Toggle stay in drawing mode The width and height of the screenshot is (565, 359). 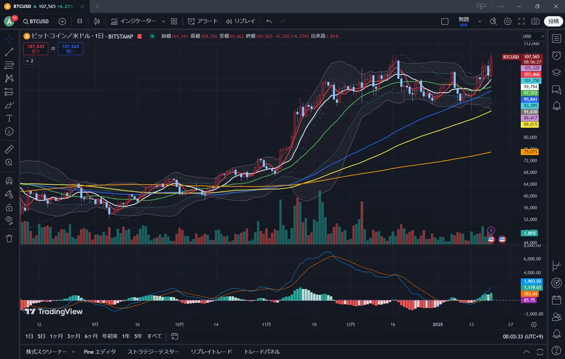9,193
